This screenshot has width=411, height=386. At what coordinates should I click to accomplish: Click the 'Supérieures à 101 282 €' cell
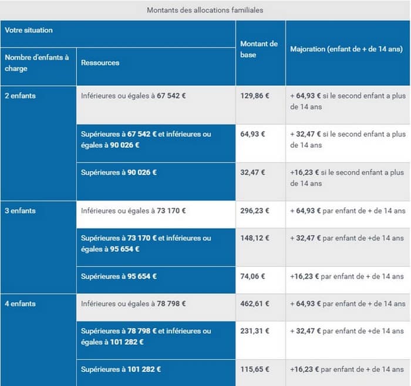tap(156, 373)
